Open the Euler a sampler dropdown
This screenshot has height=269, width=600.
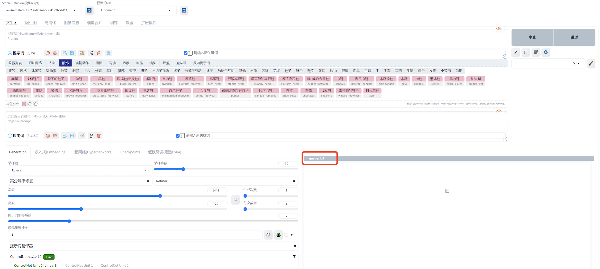click(80, 170)
